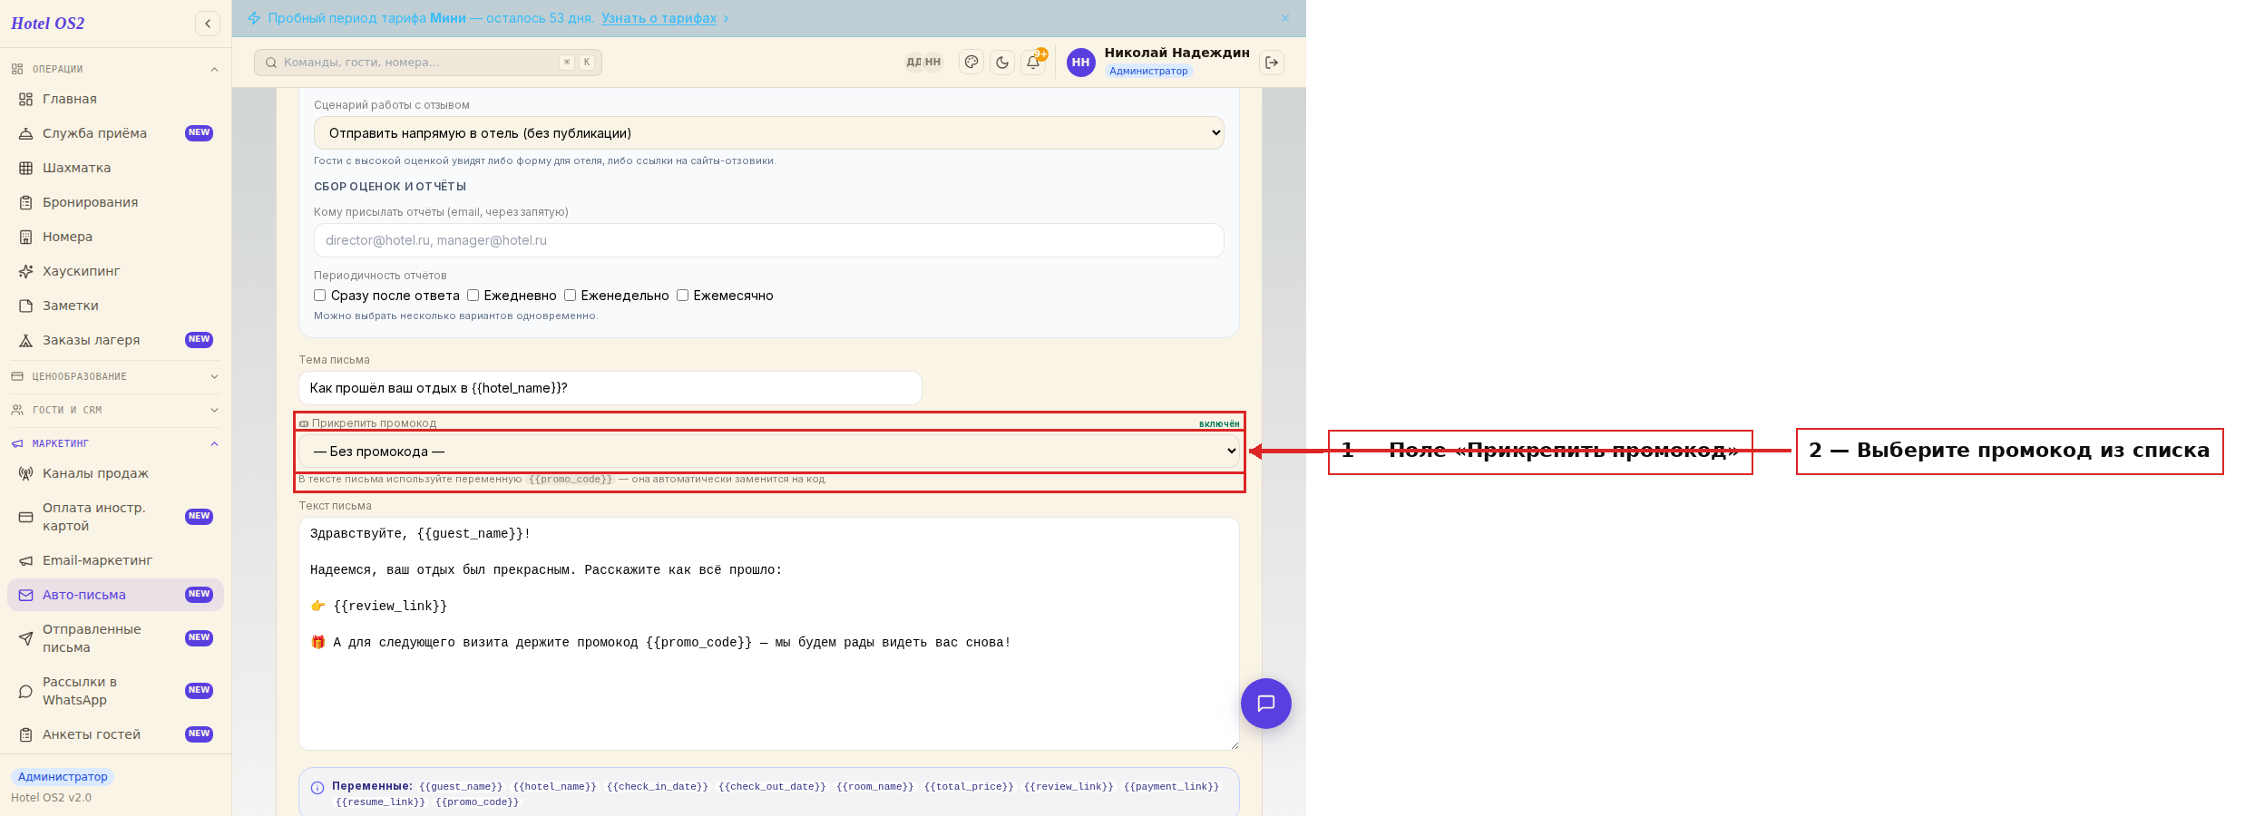This screenshot has width=2245, height=816.
Task: Tick the Ежемесячно checkbox
Action: pos(682,296)
